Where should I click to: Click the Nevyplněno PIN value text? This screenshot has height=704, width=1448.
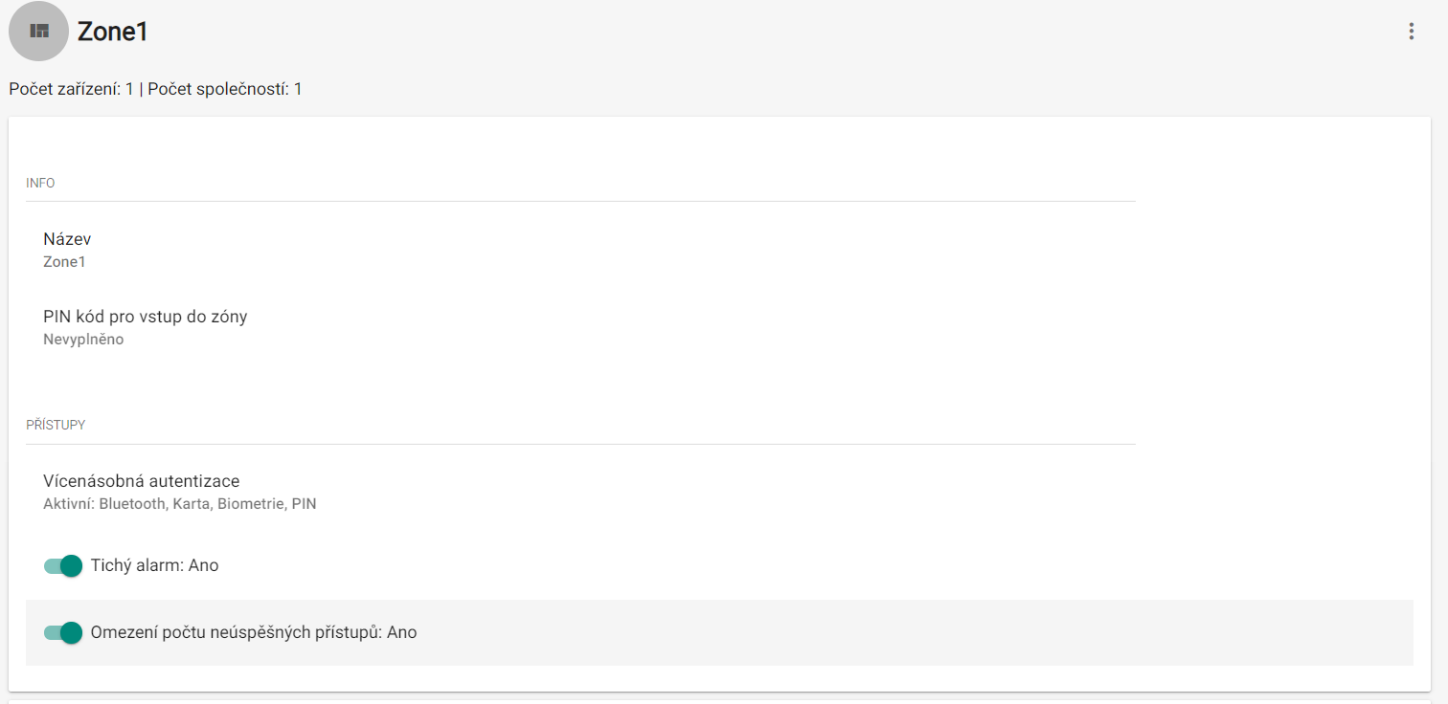[x=83, y=340]
